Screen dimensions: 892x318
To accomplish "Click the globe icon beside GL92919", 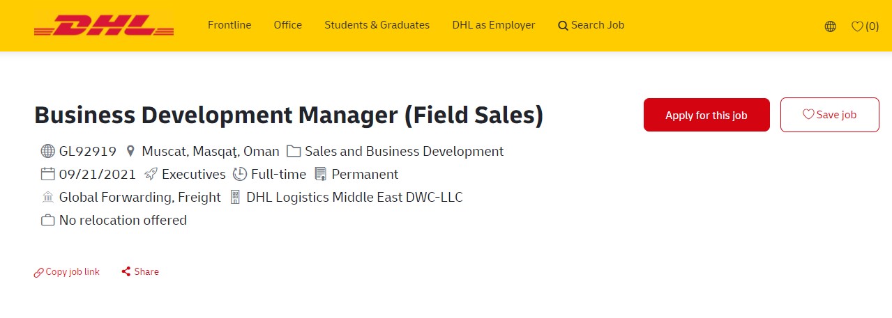I will pos(47,151).
